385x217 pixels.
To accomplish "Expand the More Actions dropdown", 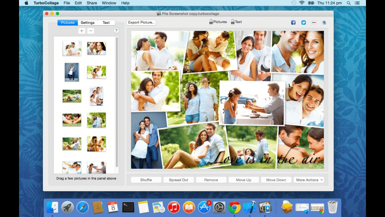I will click(309, 180).
